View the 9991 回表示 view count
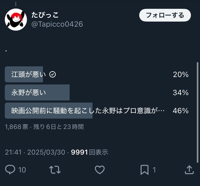Viewport: 200px width, 186px height. pyautogui.click(x=89, y=152)
